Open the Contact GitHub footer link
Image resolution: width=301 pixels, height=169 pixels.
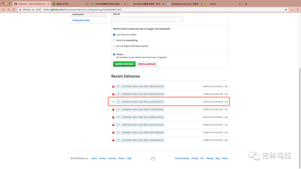pos(182,158)
